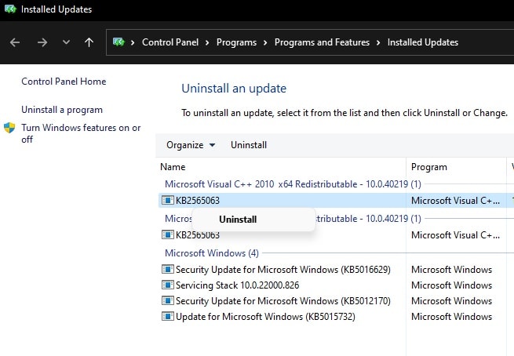Viewport: 514px width, 356px height.
Task: Open recent locations chevron dropdown
Action: pyautogui.click(x=66, y=42)
